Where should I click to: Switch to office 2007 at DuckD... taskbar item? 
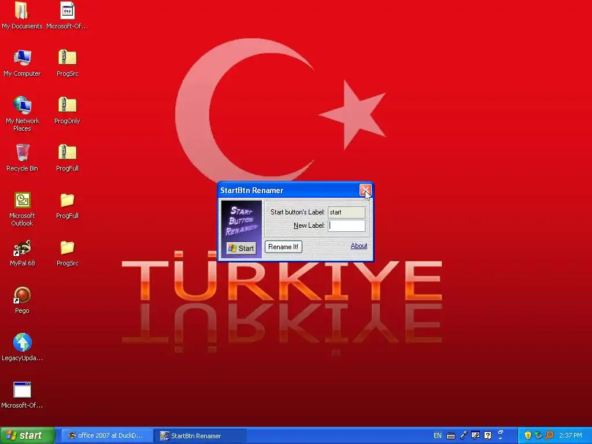tap(106, 436)
